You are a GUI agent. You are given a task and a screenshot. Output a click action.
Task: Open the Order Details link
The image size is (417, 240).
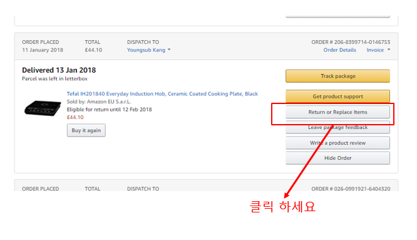click(x=339, y=50)
